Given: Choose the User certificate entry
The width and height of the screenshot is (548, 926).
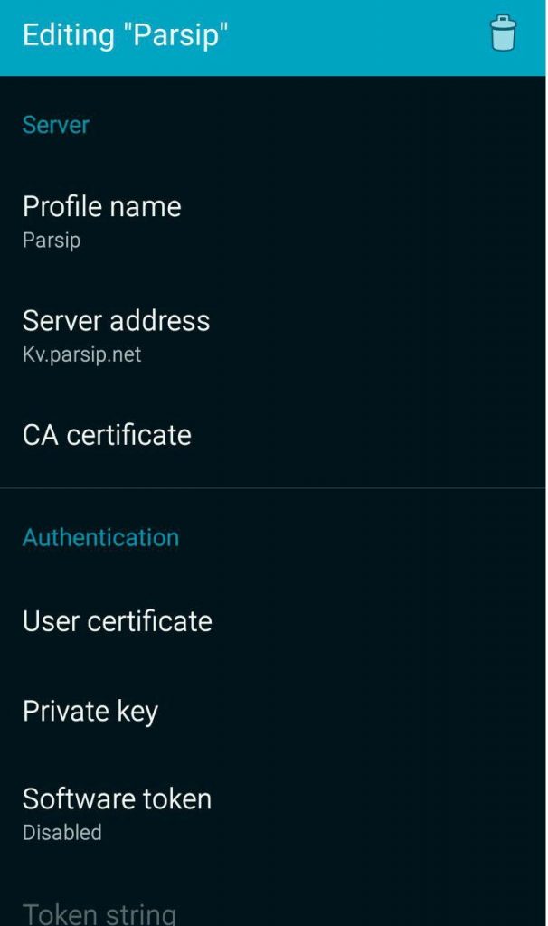Looking at the screenshot, I should click(117, 621).
